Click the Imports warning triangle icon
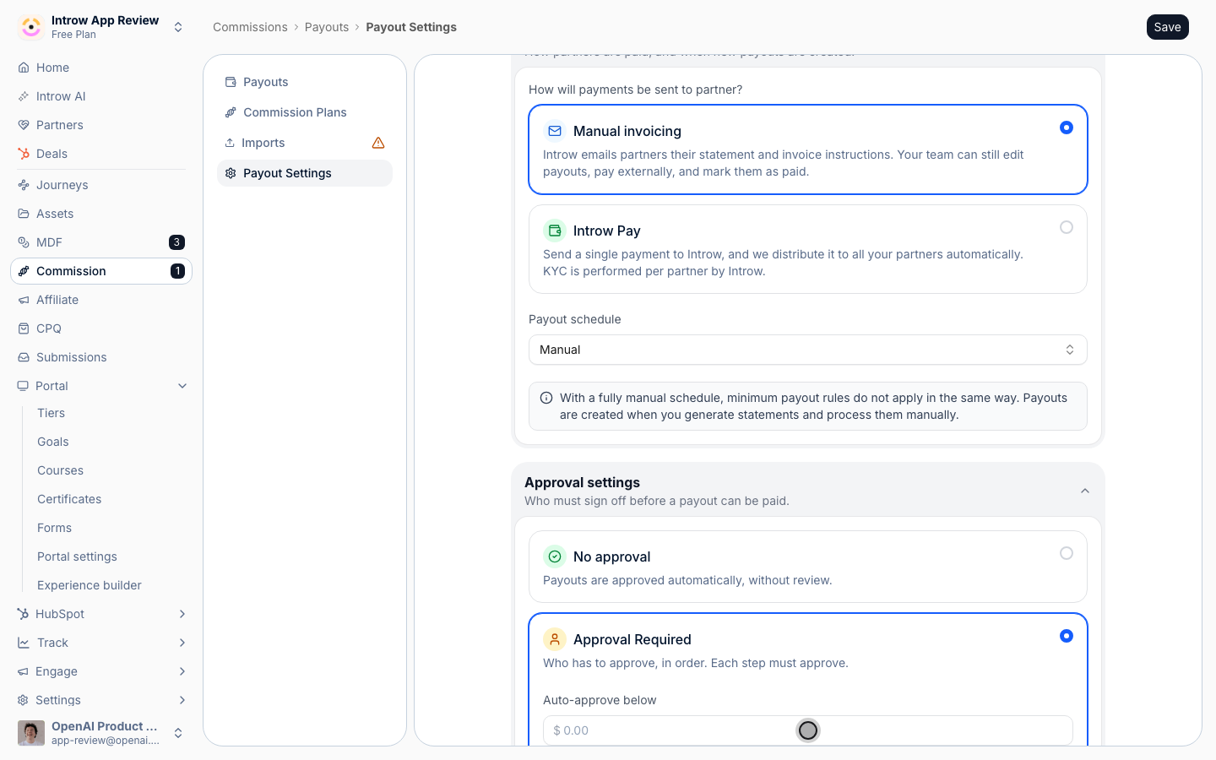1216x760 pixels. tap(378, 143)
